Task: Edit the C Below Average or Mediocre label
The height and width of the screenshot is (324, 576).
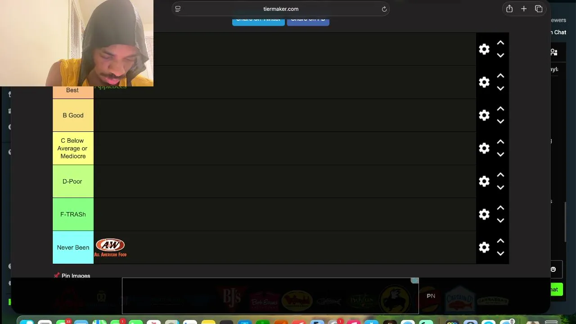Action: [x=73, y=148]
